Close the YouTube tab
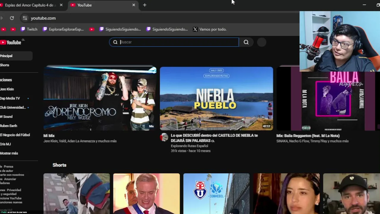 click(134, 5)
